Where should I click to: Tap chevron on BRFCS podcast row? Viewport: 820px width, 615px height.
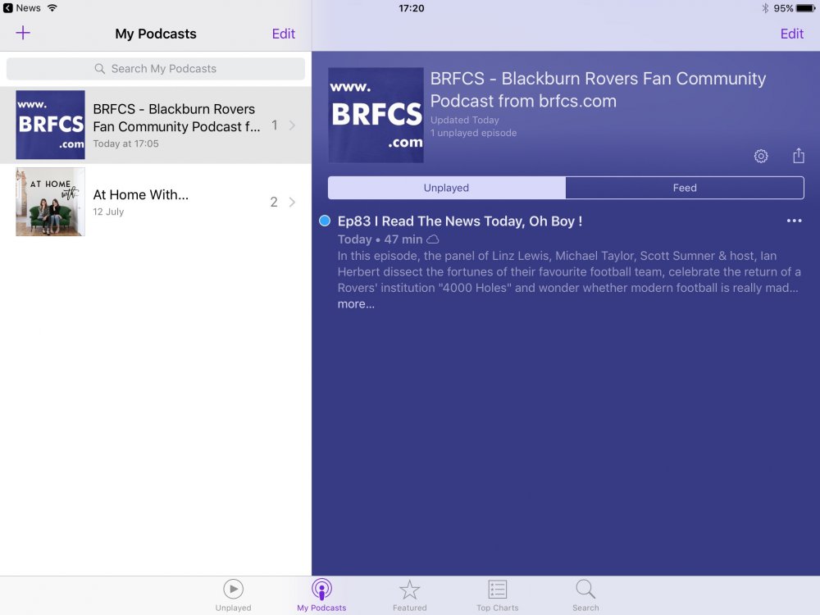293,125
